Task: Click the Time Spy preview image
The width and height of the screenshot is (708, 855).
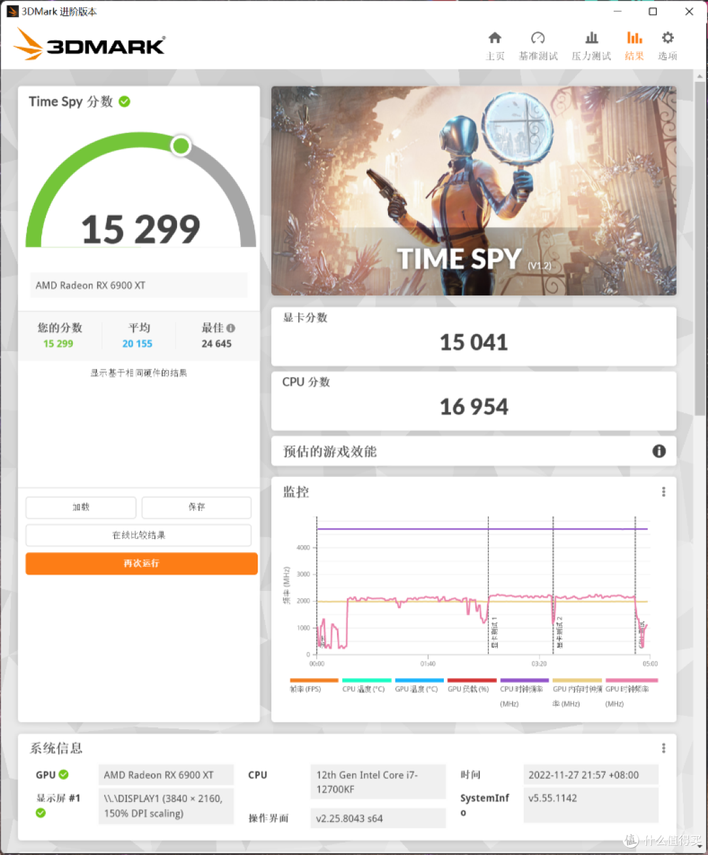Action: pyautogui.click(x=474, y=191)
